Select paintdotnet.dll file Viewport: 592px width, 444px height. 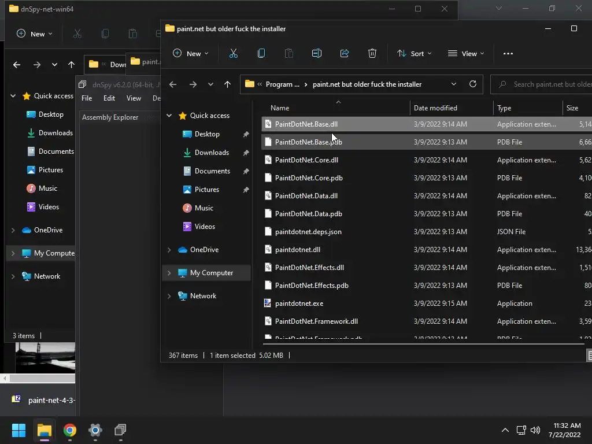point(427,250)
